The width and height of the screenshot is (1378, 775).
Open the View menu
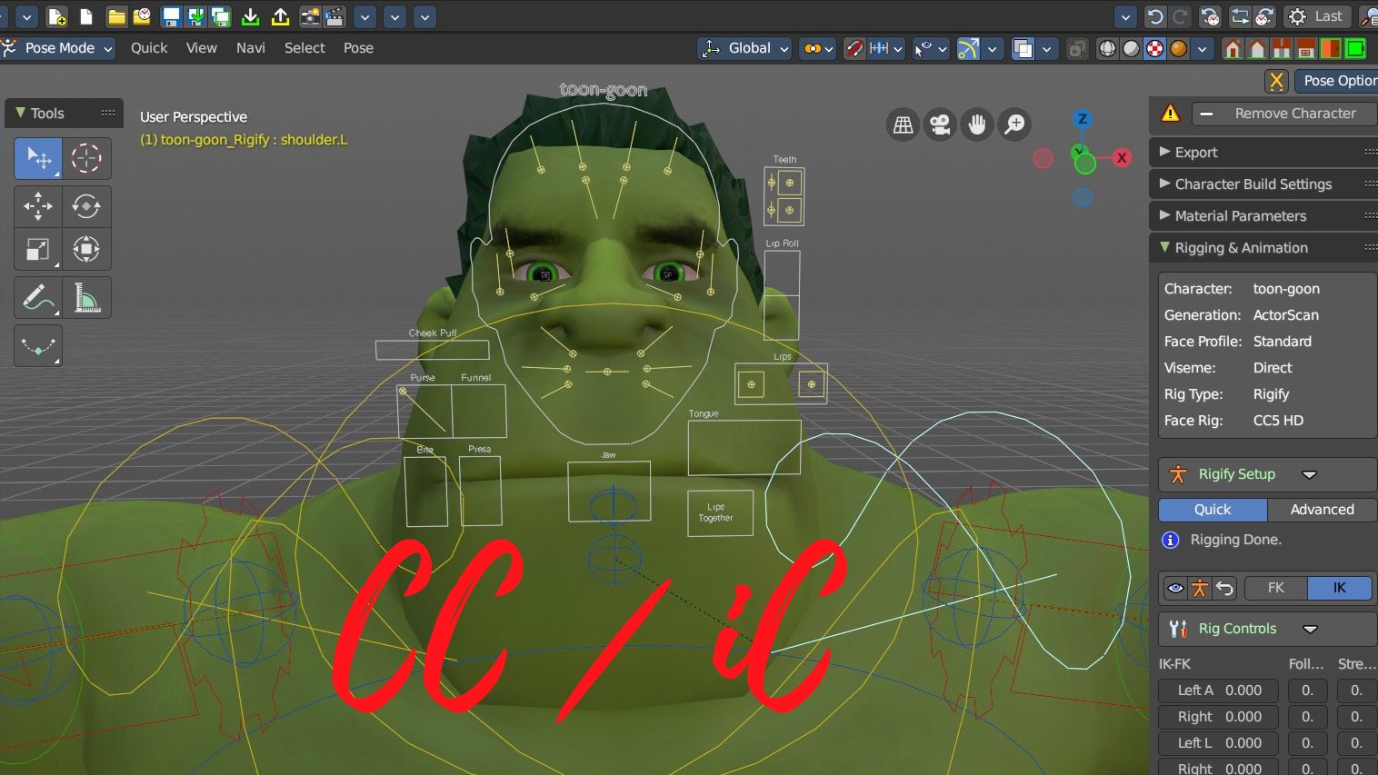click(202, 48)
